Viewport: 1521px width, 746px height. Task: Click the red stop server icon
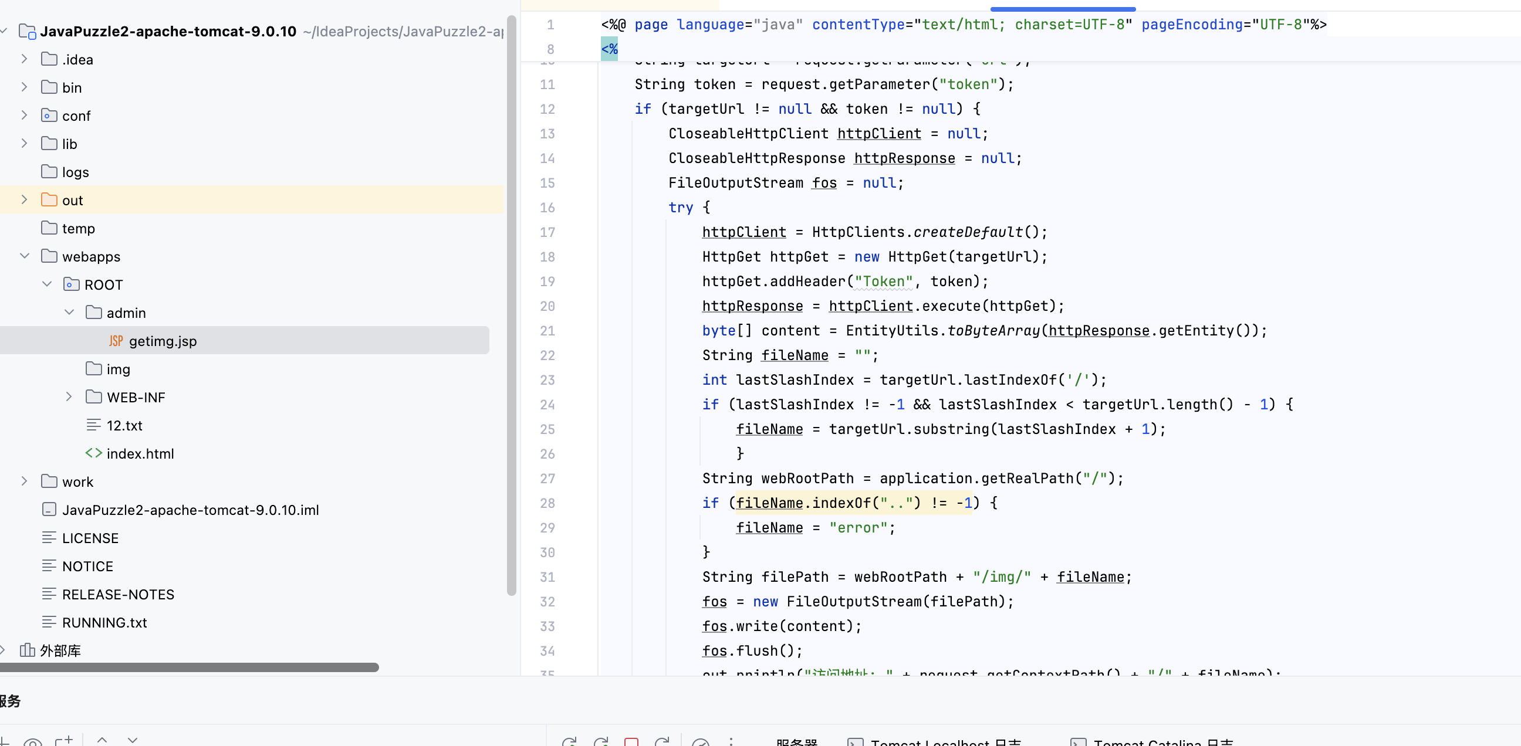631,742
